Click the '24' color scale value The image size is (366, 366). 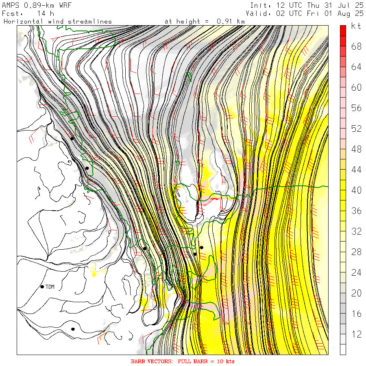pyautogui.click(x=356, y=272)
